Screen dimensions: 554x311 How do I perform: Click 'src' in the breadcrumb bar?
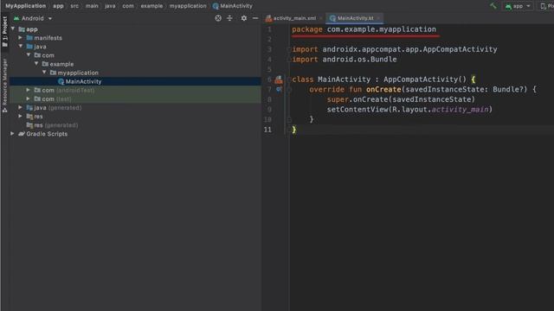74,6
